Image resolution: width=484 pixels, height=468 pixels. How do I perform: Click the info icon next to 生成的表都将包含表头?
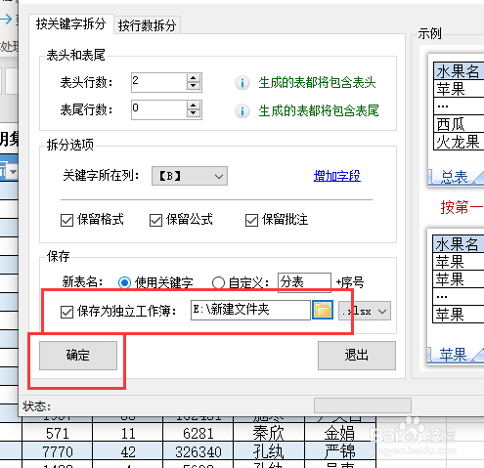pos(242,83)
